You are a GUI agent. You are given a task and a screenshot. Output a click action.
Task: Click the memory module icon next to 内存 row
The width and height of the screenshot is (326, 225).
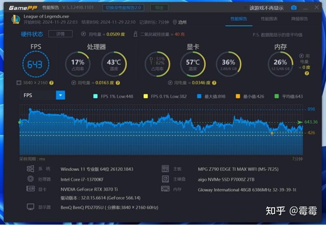pyautogui.click(x=165, y=189)
